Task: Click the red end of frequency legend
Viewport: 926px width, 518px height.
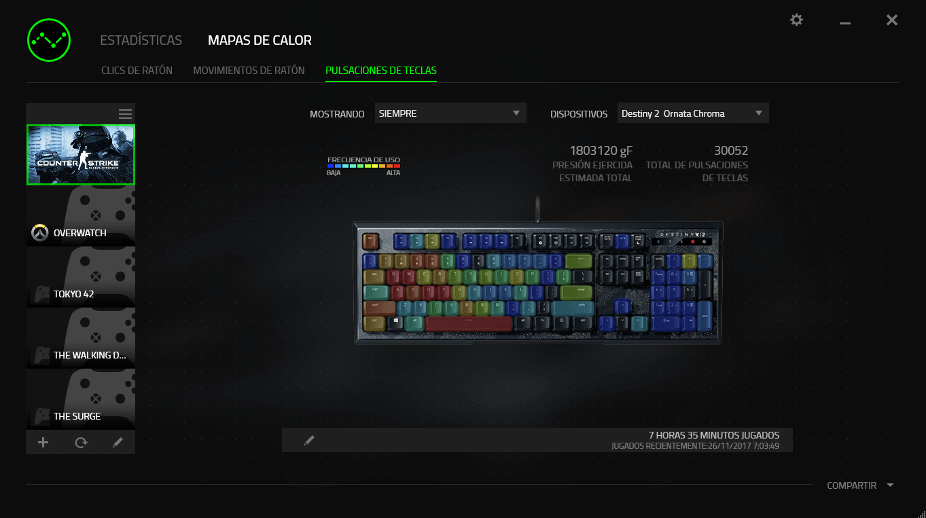Action: click(x=397, y=166)
